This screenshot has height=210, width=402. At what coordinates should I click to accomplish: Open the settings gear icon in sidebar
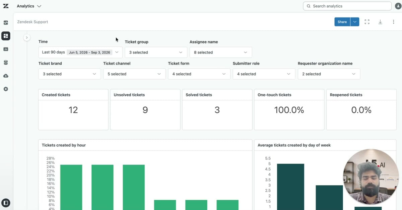point(6,89)
